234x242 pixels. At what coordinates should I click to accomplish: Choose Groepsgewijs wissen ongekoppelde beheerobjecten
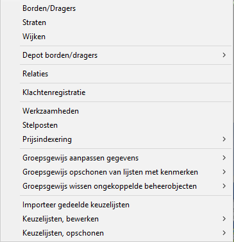(117, 186)
